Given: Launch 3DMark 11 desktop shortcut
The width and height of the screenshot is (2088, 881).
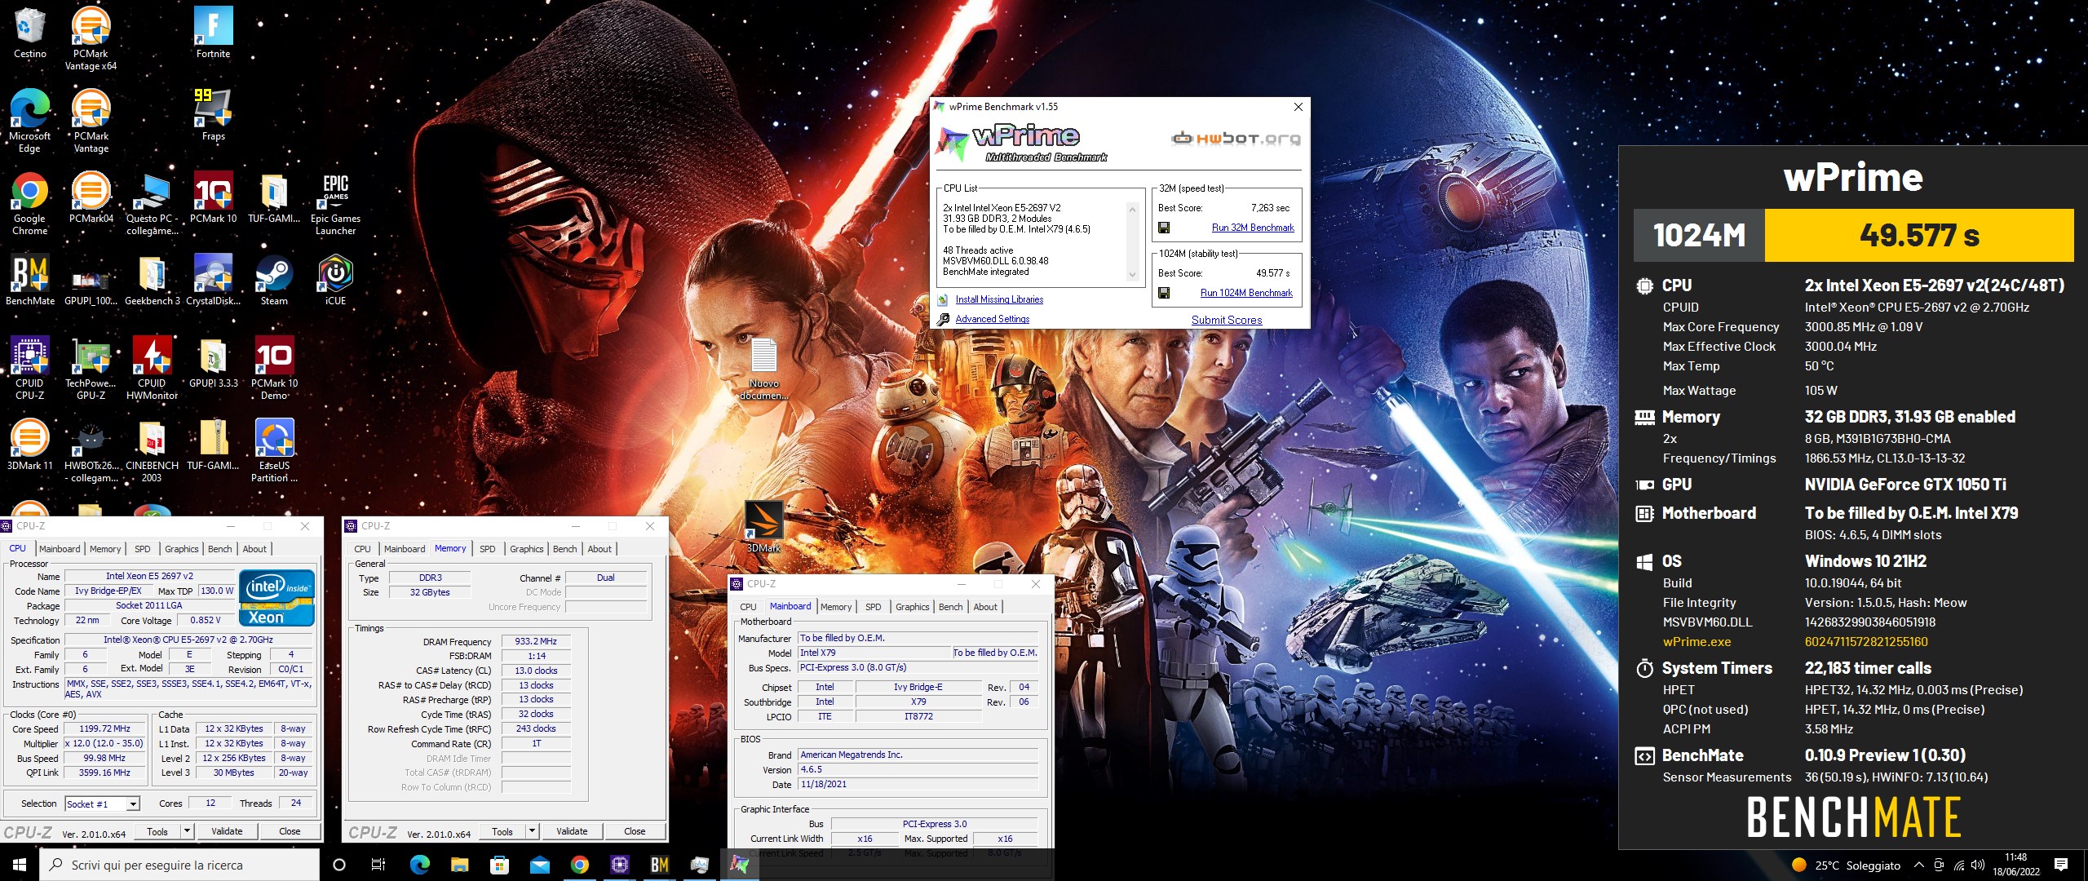Looking at the screenshot, I should 30,445.
